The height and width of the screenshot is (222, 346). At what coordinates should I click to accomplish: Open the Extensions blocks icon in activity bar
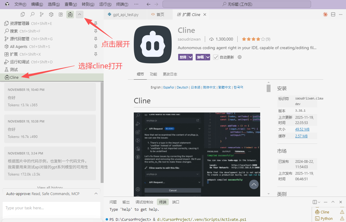(61, 15)
